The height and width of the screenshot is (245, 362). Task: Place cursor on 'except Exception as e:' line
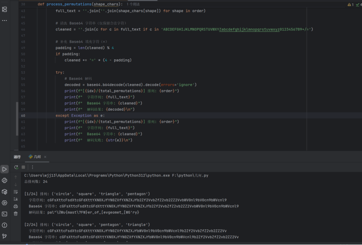[80, 116]
